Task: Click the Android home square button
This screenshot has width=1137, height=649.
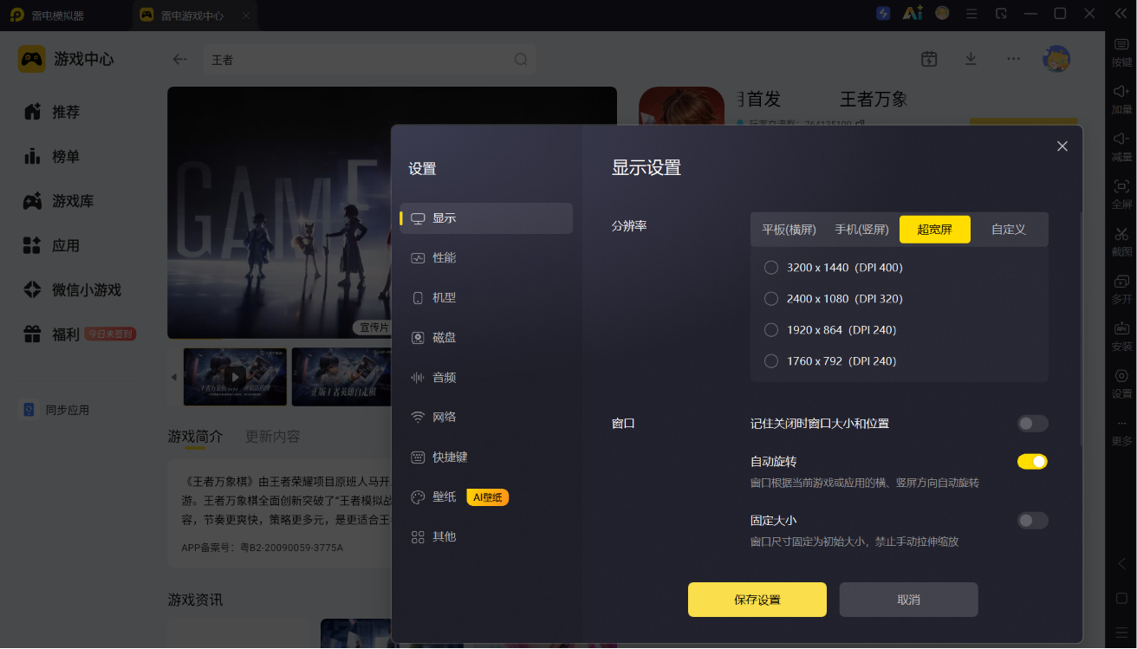Action: [1121, 598]
